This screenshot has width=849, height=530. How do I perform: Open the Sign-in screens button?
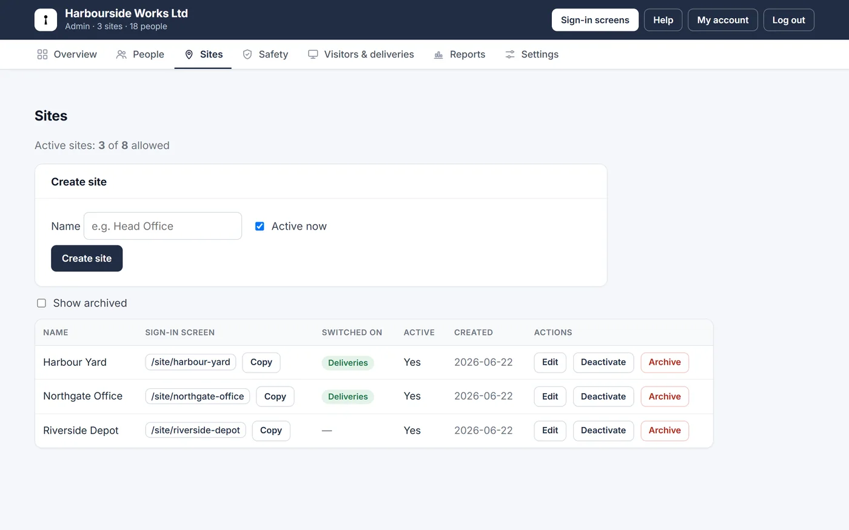(x=595, y=20)
